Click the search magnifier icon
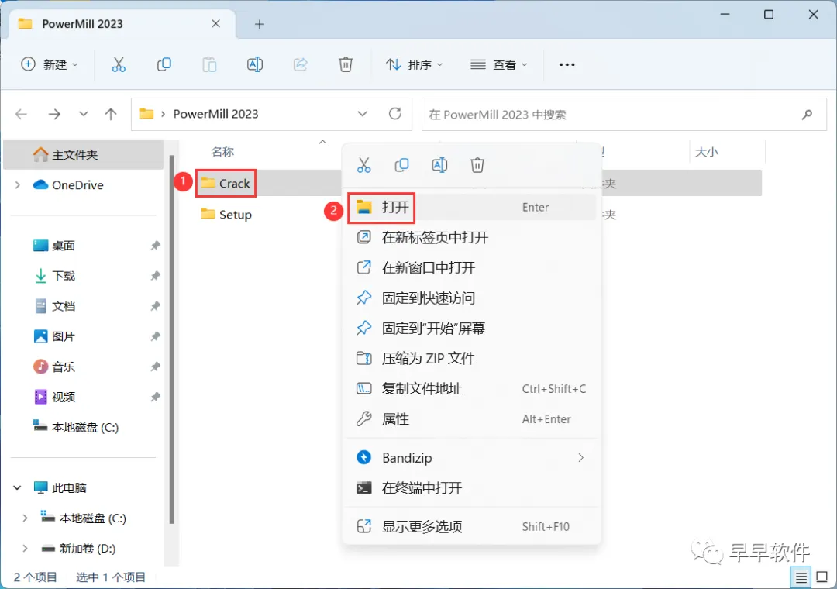This screenshot has height=589, width=837. point(807,114)
